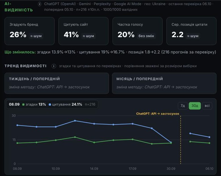Click the ТРЕНД ВИДИМОСТІ section heading
This screenshot has height=176, width=221.
(x=25, y=66)
